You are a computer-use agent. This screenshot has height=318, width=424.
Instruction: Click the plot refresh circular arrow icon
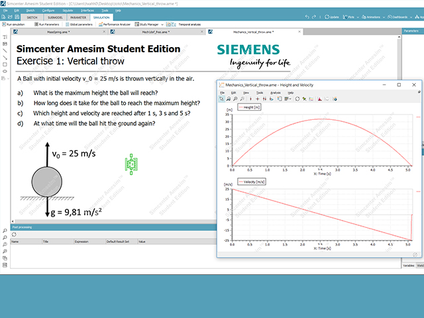297,99
